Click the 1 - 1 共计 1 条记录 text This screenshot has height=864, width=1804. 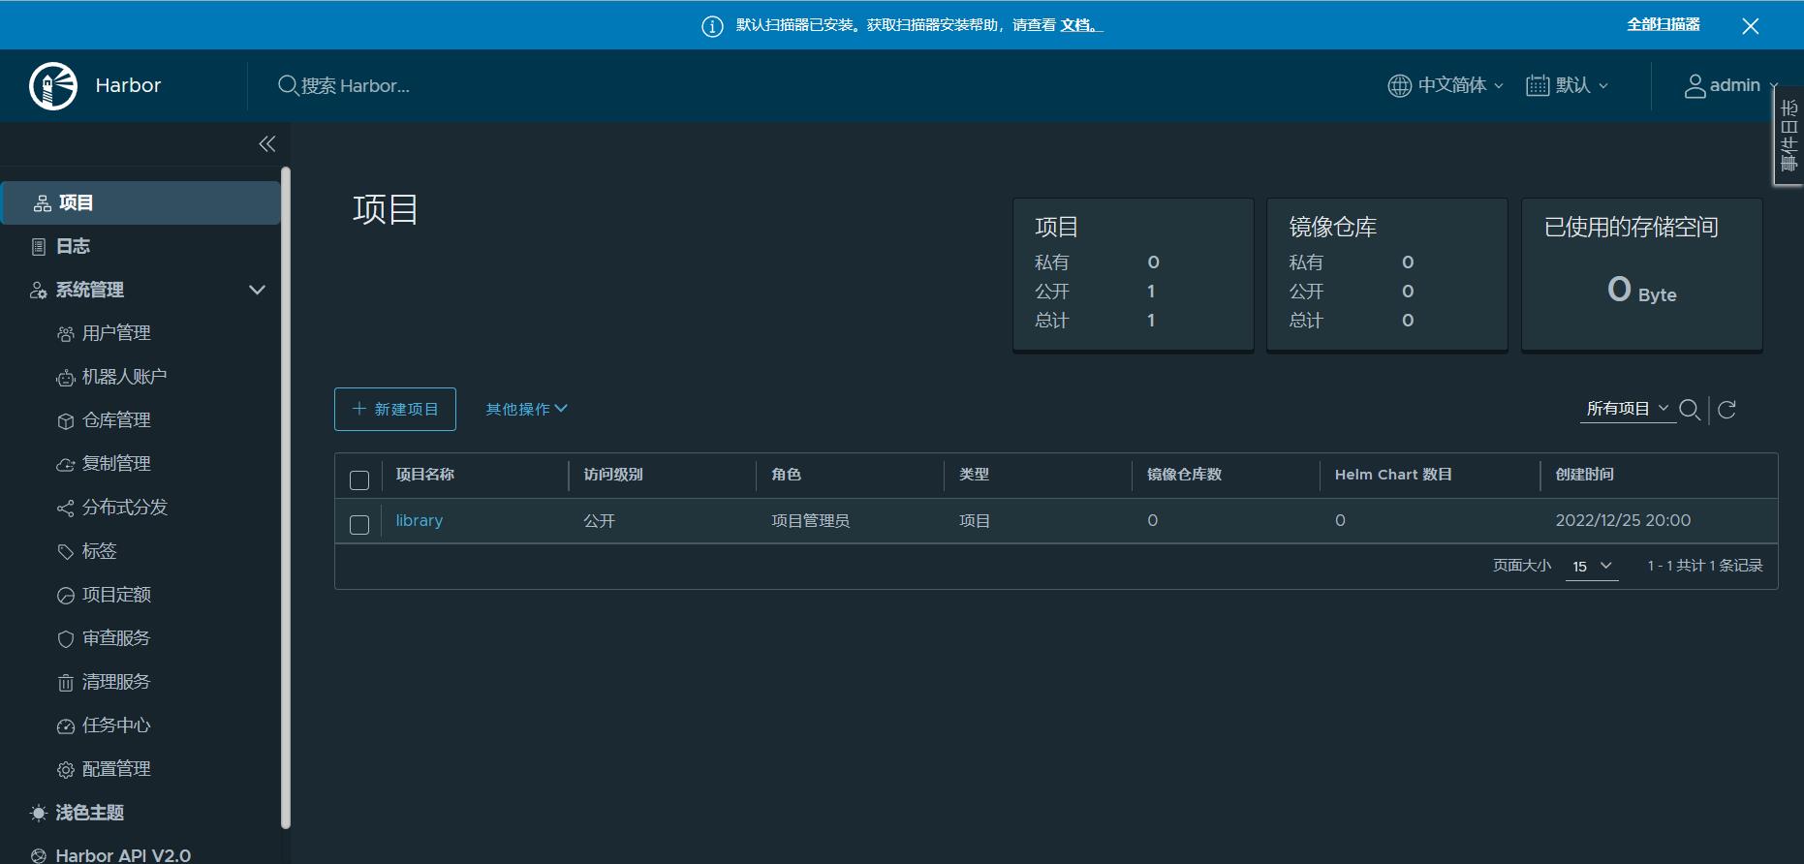[x=1705, y=566]
